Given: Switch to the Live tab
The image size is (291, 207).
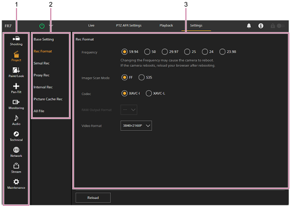Looking at the screenshot, I should point(91,25).
